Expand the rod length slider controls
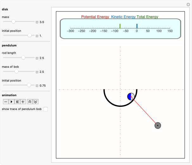Image resolution: width=192 pixels, height=165 pixels. pyautogui.click(x=37, y=58)
